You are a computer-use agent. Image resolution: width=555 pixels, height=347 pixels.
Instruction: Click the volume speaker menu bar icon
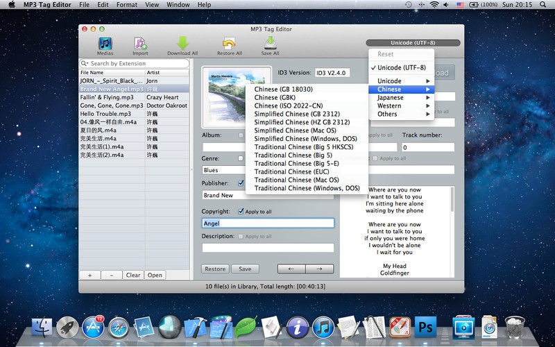tap(446, 5)
